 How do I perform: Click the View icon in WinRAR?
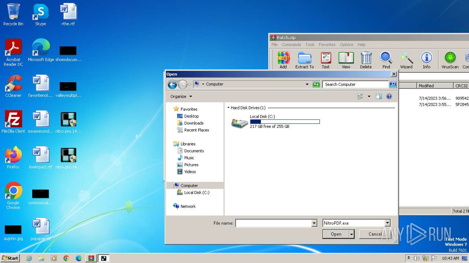pyautogui.click(x=346, y=60)
